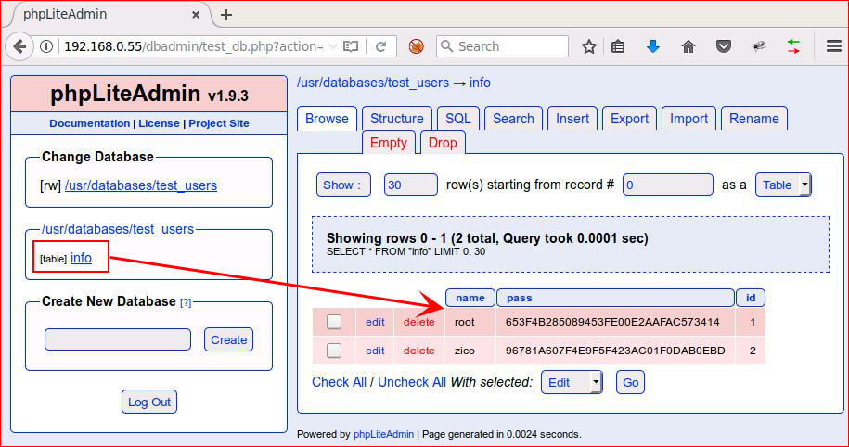This screenshot has height=447, width=849.
Task: Click the Show button
Action: (x=343, y=185)
